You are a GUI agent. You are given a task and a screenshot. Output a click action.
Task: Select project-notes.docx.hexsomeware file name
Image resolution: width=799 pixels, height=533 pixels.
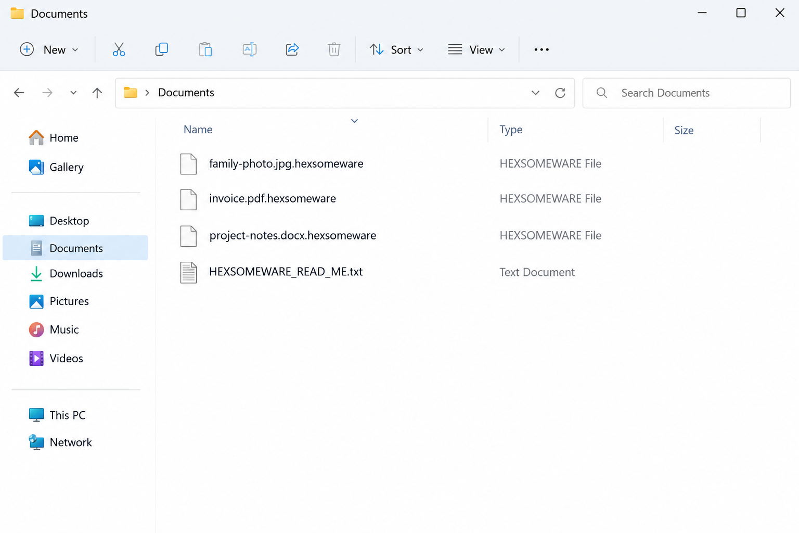[293, 235]
